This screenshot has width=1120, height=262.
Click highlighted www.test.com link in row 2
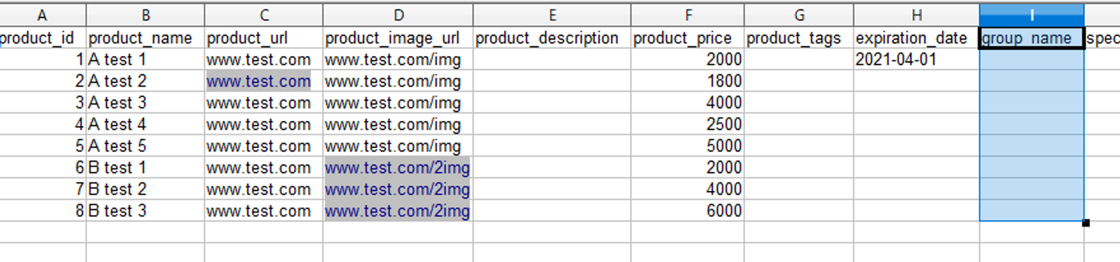click(x=258, y=81)
